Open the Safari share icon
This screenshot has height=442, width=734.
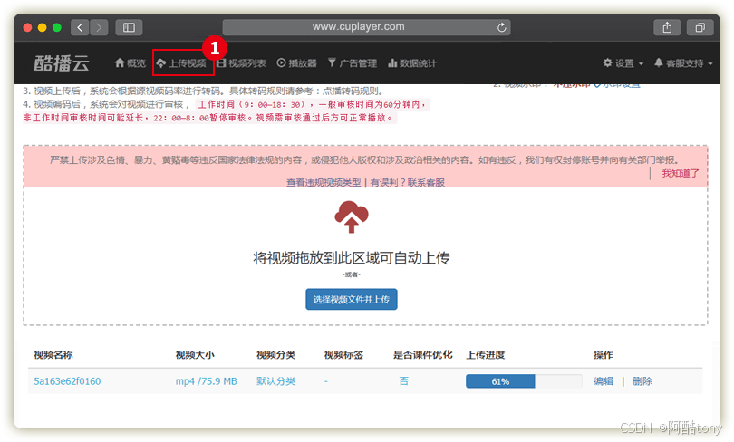[x=667, y=27]
